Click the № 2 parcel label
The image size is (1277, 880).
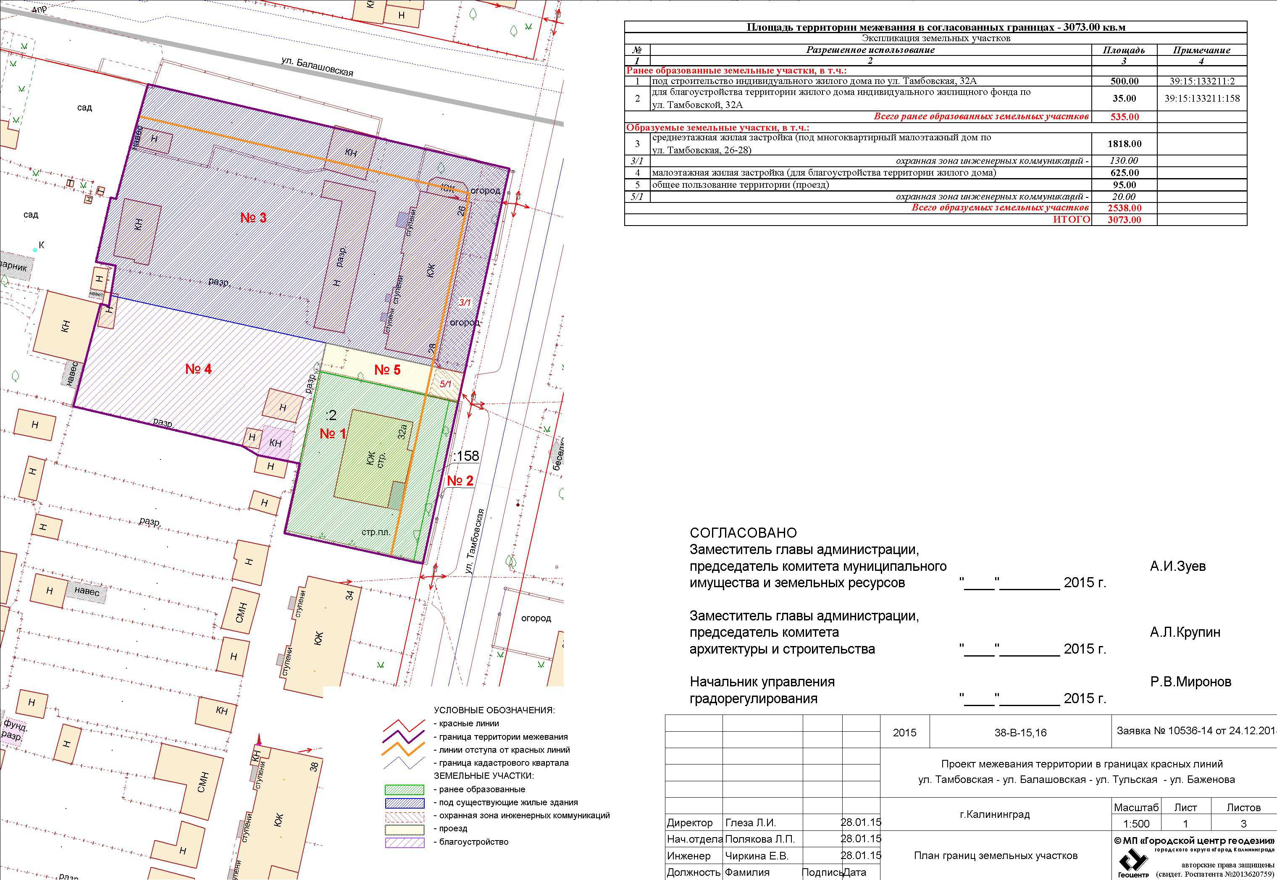point(460,481)
